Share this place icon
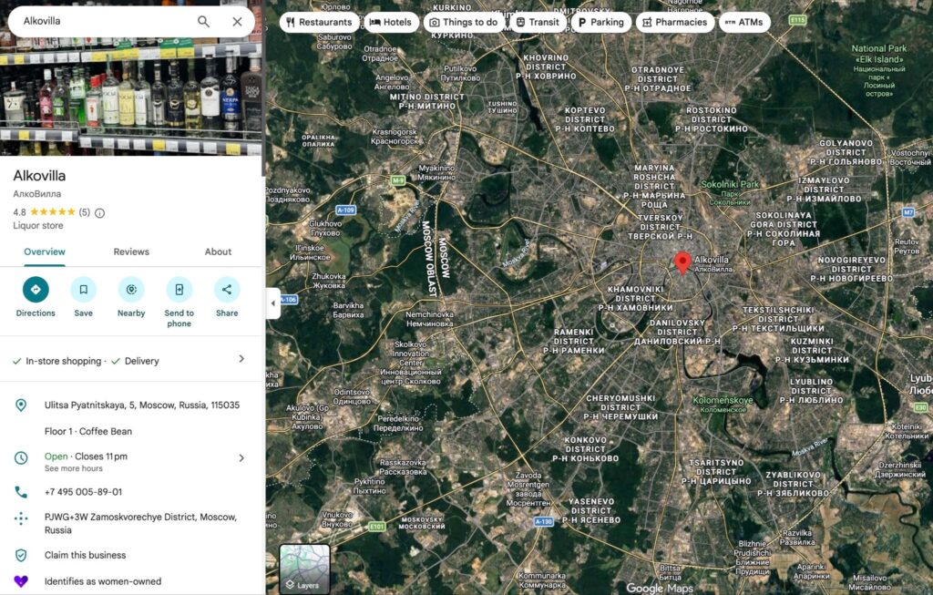The height and width of the screenshot is (595, 933). pyautogui.click(x=227, y=290)
